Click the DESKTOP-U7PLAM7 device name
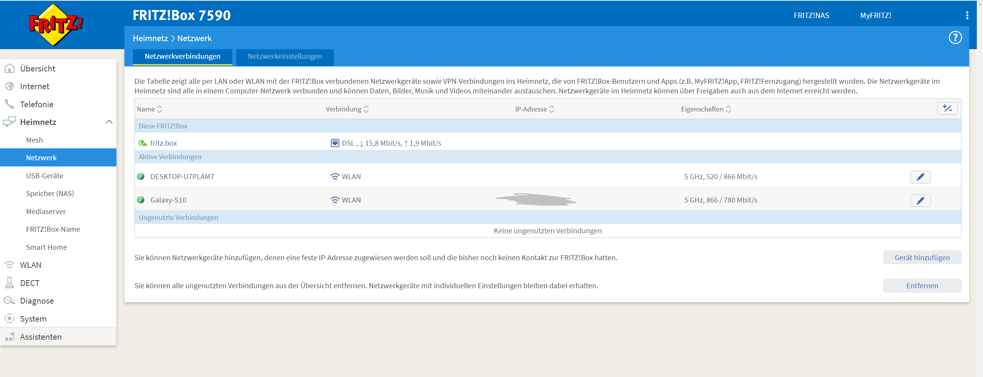983x377 pixels. tap(182, 176)
